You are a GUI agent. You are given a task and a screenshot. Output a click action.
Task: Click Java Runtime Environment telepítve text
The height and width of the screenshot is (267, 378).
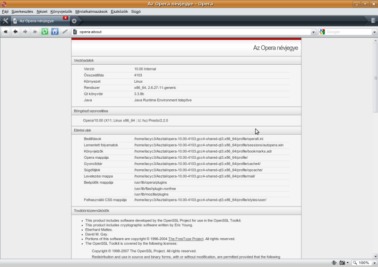[163, 100]
